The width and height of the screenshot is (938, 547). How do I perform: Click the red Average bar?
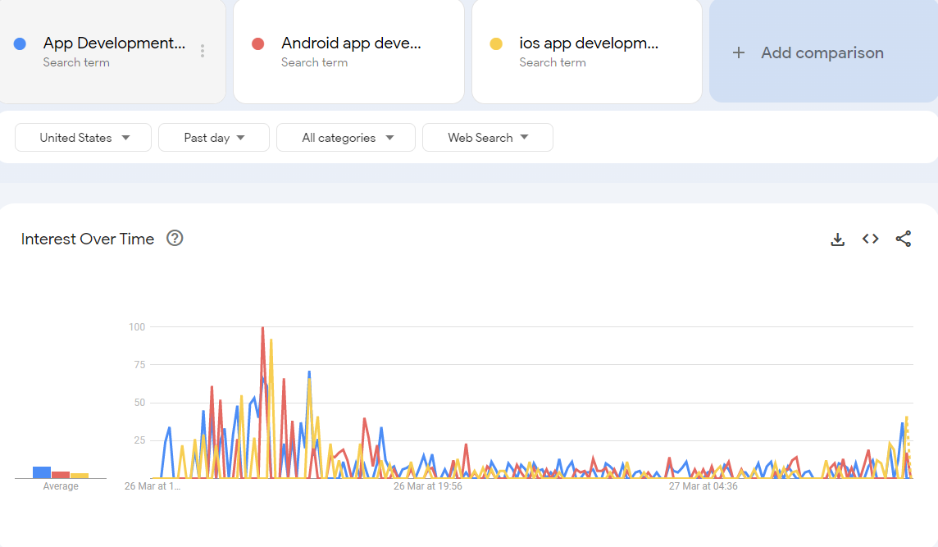tap(61, 475)
